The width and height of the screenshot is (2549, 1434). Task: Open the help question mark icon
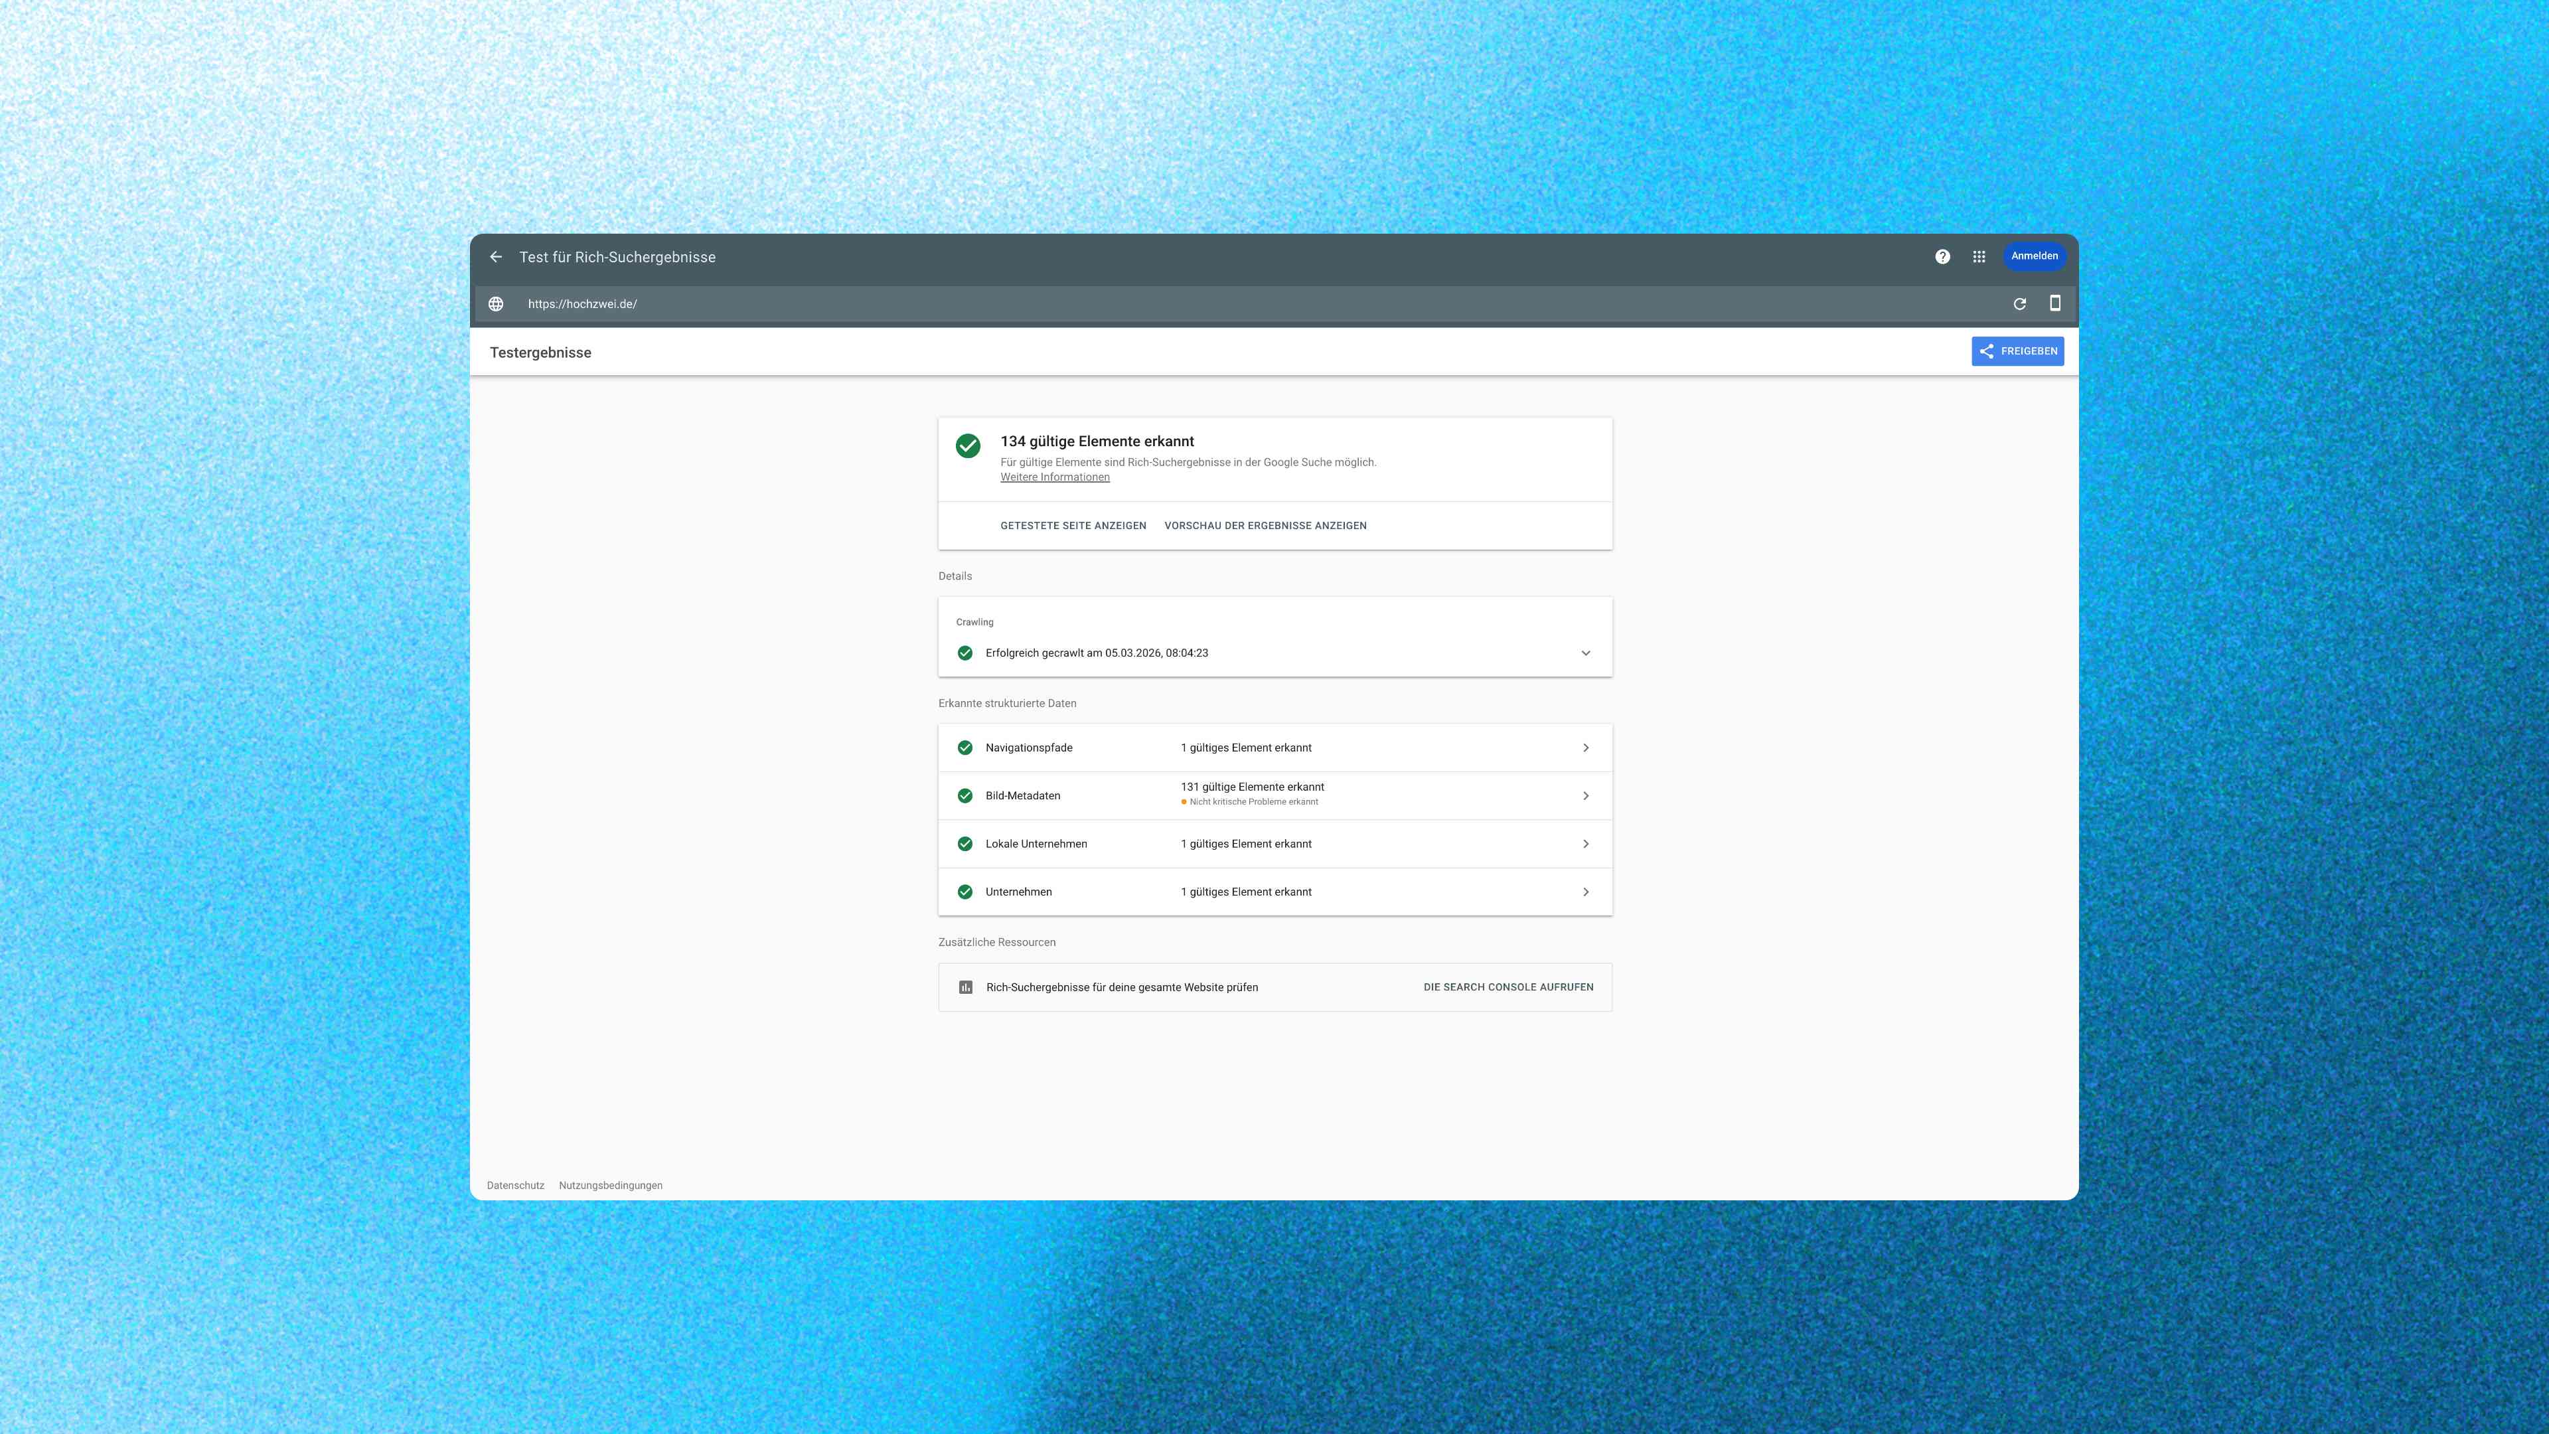pos(1942,258)
